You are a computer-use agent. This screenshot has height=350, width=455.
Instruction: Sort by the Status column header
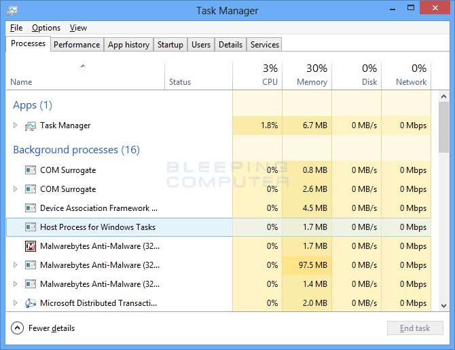[198, 75]
